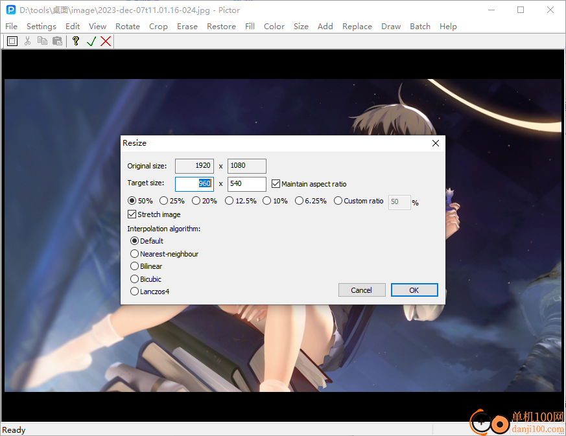Click the target width field showing 960
The image size is (566, 436).
point(195,183)
